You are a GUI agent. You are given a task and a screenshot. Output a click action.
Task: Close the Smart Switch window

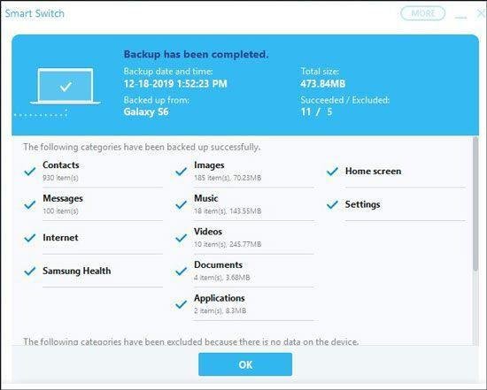(x=481, y=13)
